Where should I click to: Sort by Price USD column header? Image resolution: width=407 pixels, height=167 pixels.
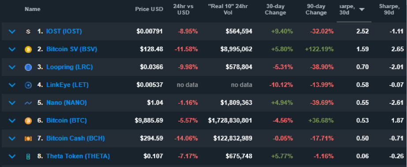point(149,9)
